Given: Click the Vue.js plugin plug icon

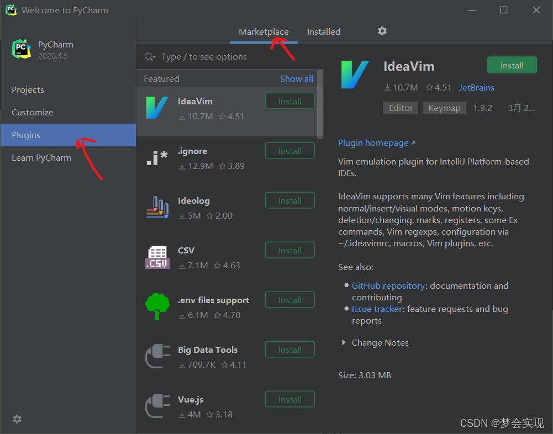Looking at the screenshot, I should click(x=157, y=406).
